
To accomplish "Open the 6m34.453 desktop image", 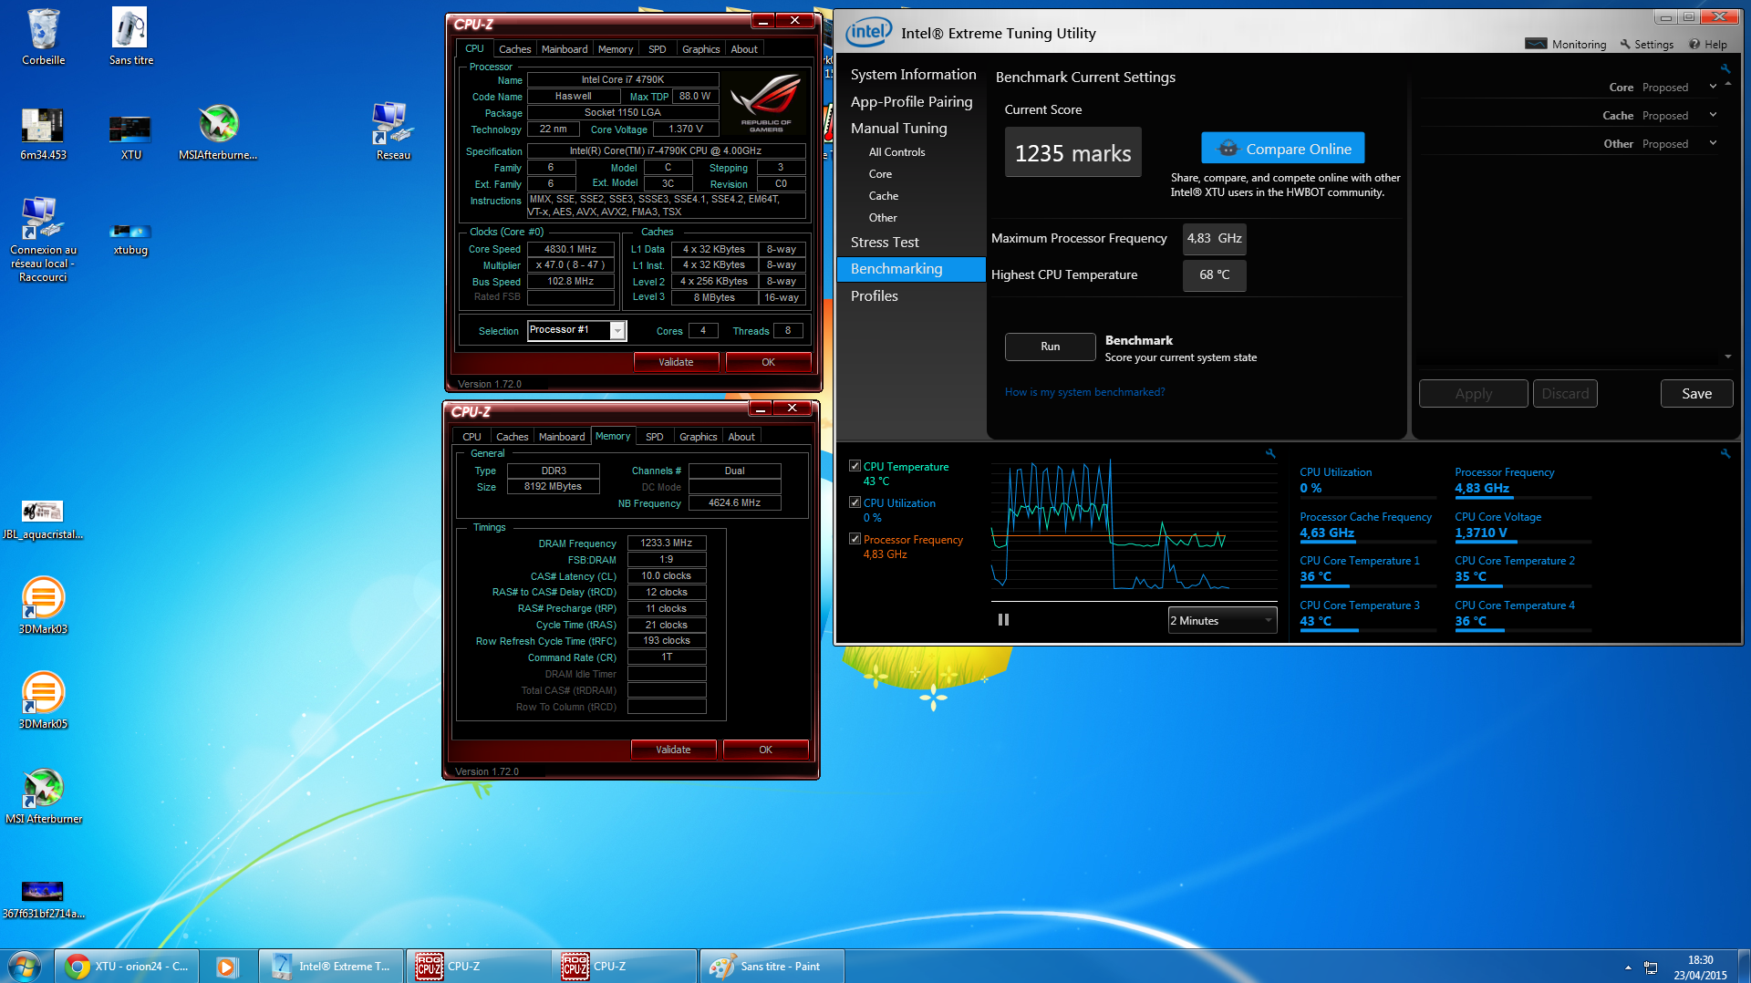I will (43, 133).
